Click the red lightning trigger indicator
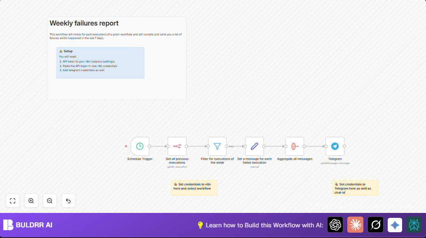 tap(126, 146)
